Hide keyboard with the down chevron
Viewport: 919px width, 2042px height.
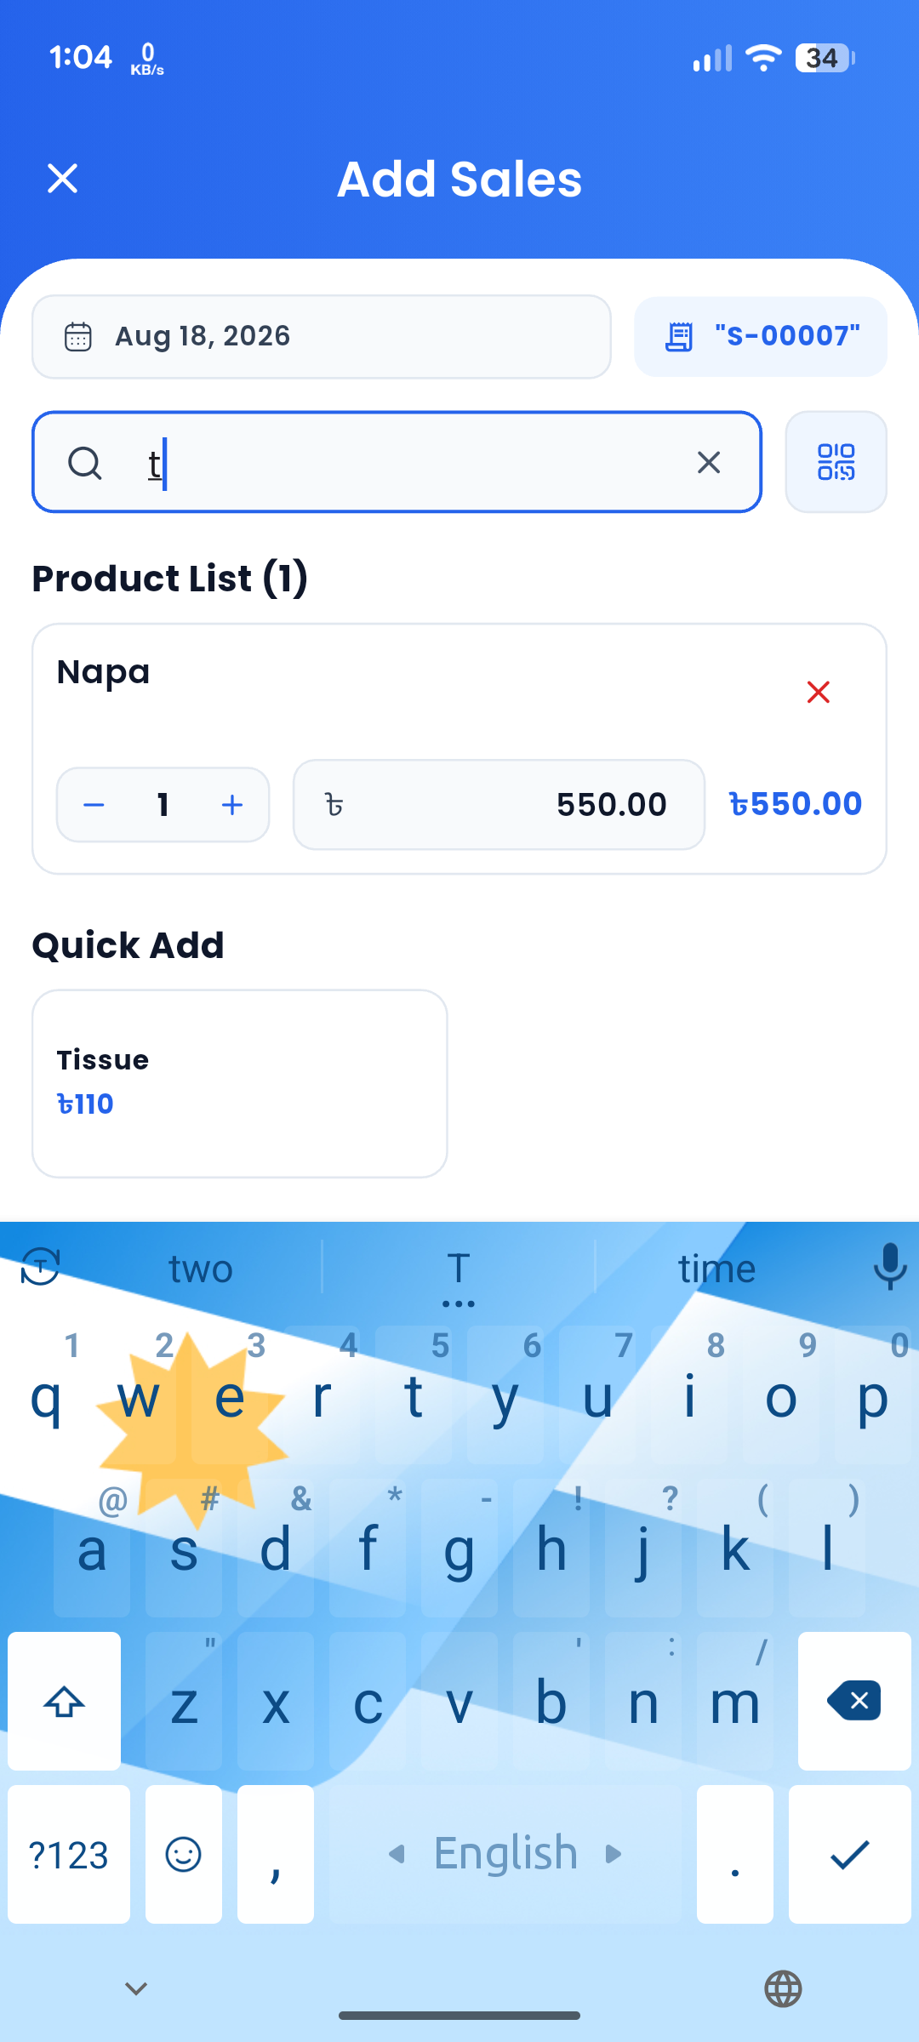tap(136, 1988)
